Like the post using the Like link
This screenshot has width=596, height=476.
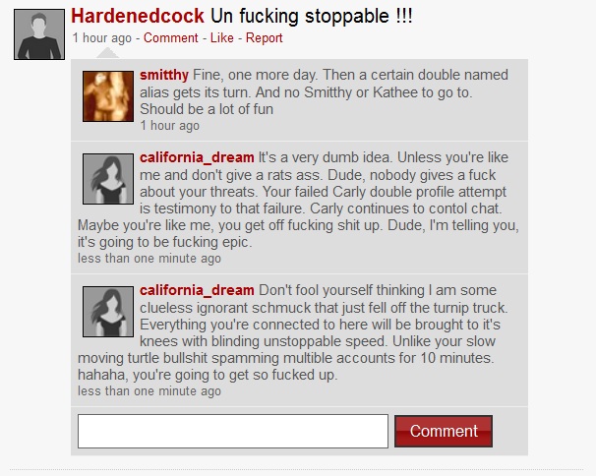pos(222,38)
